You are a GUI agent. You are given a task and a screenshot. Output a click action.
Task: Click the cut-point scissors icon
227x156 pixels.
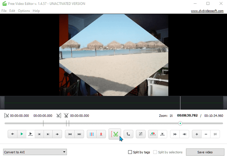click(x=66, y=116)
